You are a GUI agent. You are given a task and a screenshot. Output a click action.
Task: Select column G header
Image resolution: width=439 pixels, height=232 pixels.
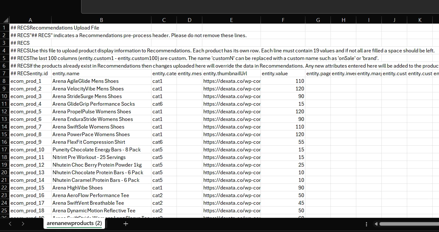pos(318,20)
